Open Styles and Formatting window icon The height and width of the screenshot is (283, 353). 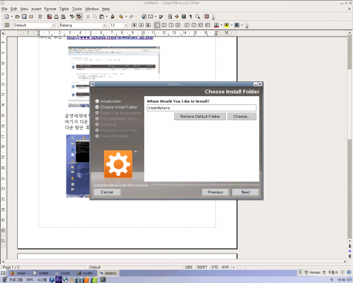(7, 25)
